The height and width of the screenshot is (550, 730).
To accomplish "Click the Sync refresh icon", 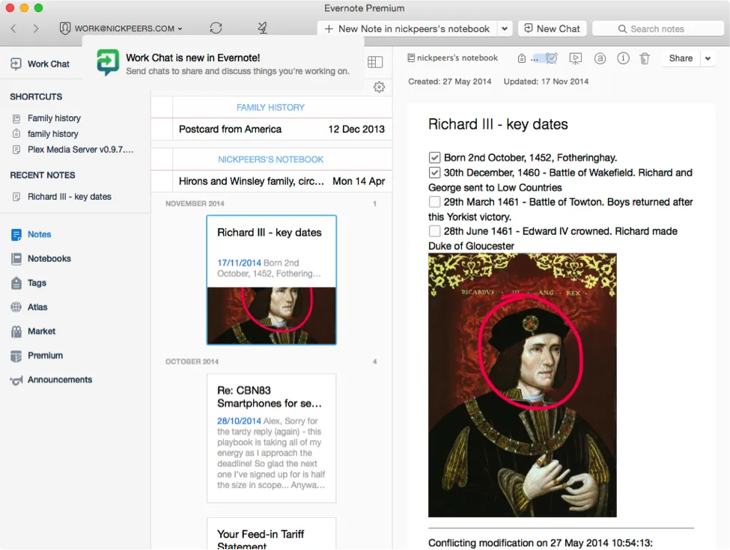I will tap(216, 28).
